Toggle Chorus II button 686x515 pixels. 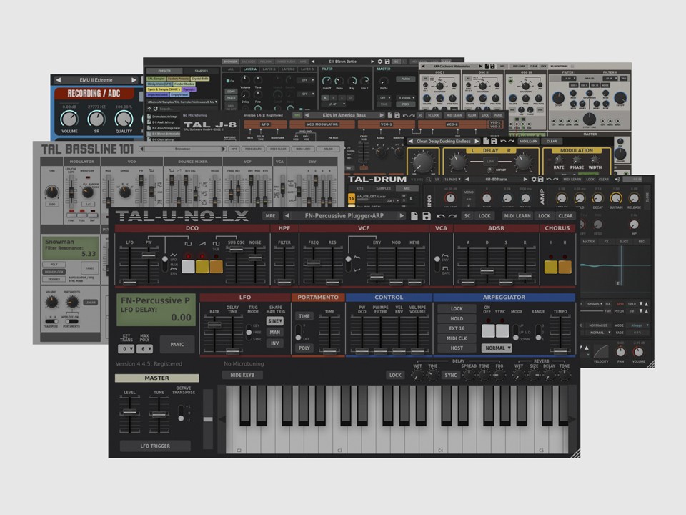565,267
